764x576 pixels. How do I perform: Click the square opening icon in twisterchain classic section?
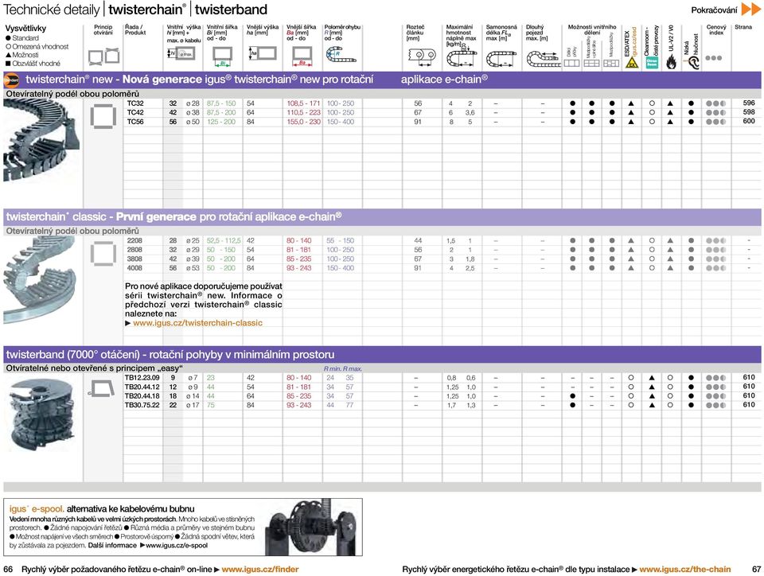click(x=103, y=254)
